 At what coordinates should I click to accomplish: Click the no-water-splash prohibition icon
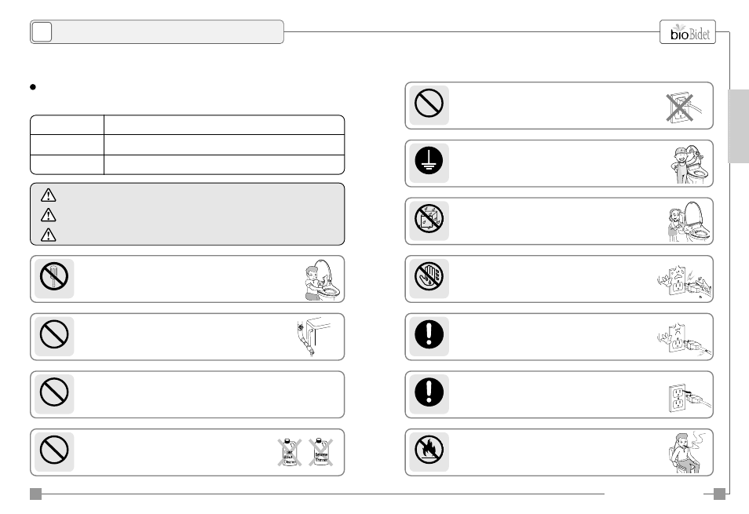(429, 219)
